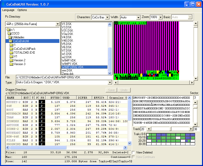
Task: Click the 20-29 track granule map row
Action: coord(171,141)
